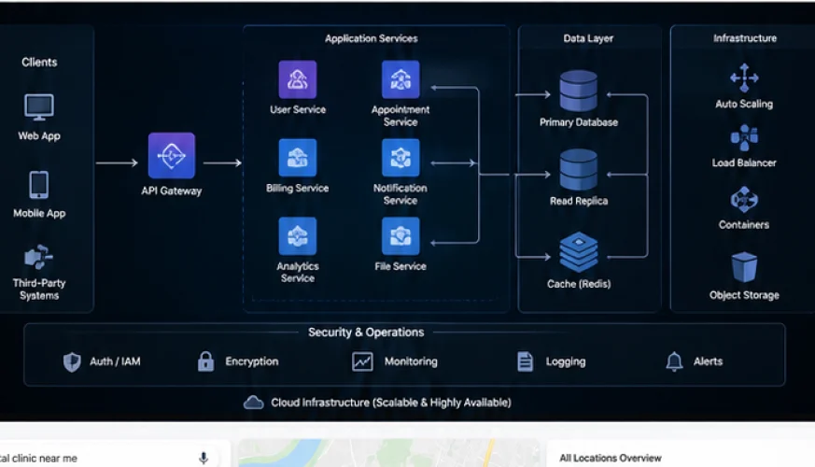Viewport: 815px width, 467px height.
Task: Click the Web App label
Action: pos(39,135)
